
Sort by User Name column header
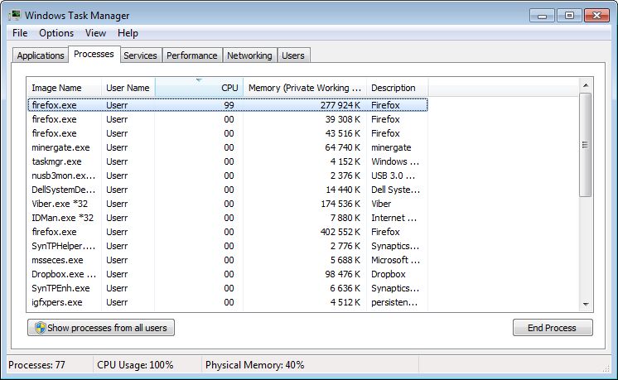tap(128, 88)
